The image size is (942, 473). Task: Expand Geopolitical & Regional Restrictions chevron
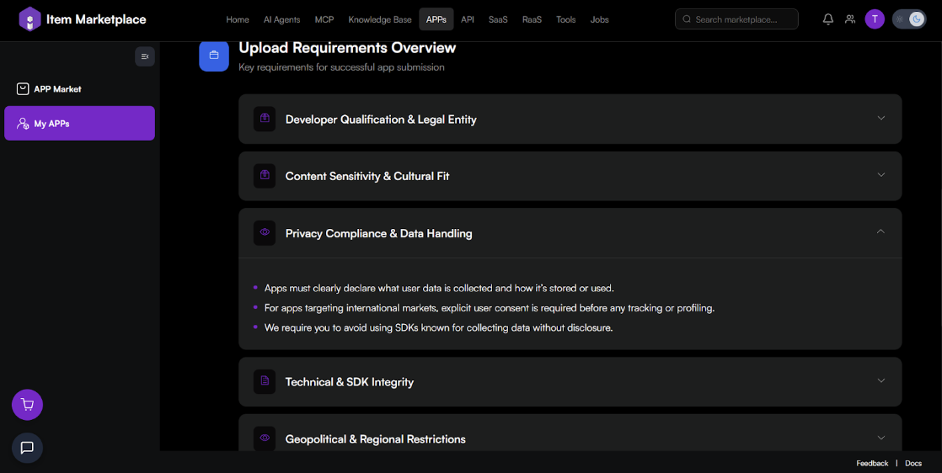880,438
